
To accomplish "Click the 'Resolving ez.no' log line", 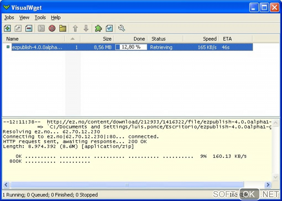I will click(51, 132).
